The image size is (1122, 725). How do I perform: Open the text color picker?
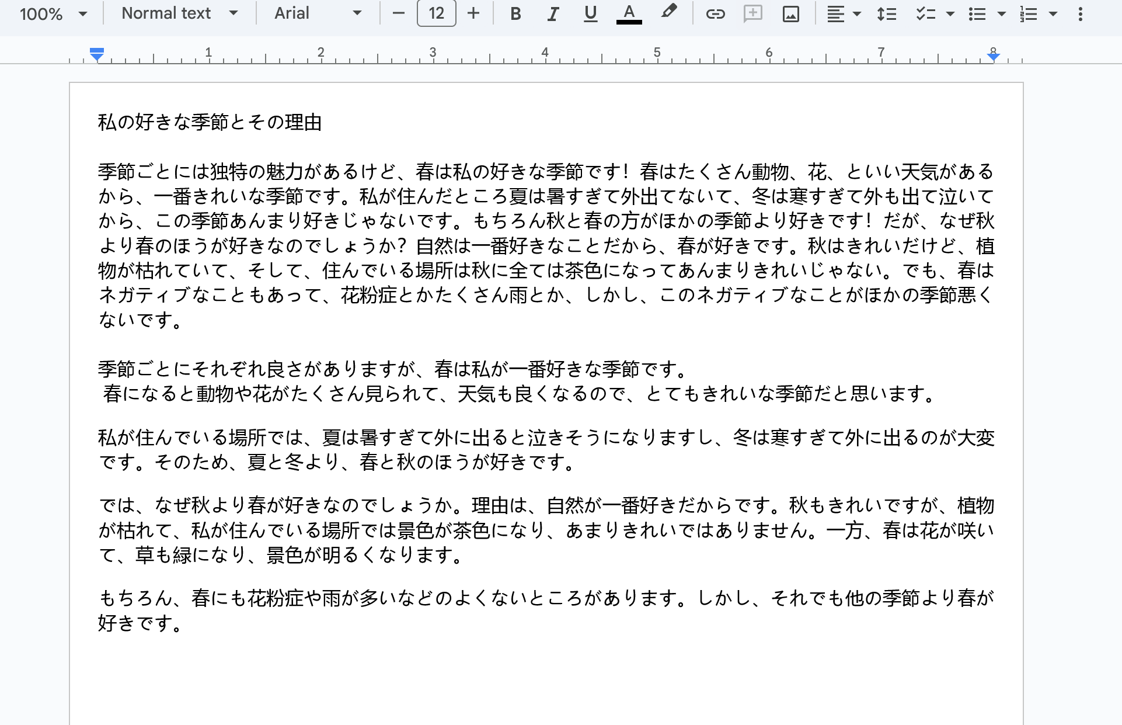click(629, 13)
